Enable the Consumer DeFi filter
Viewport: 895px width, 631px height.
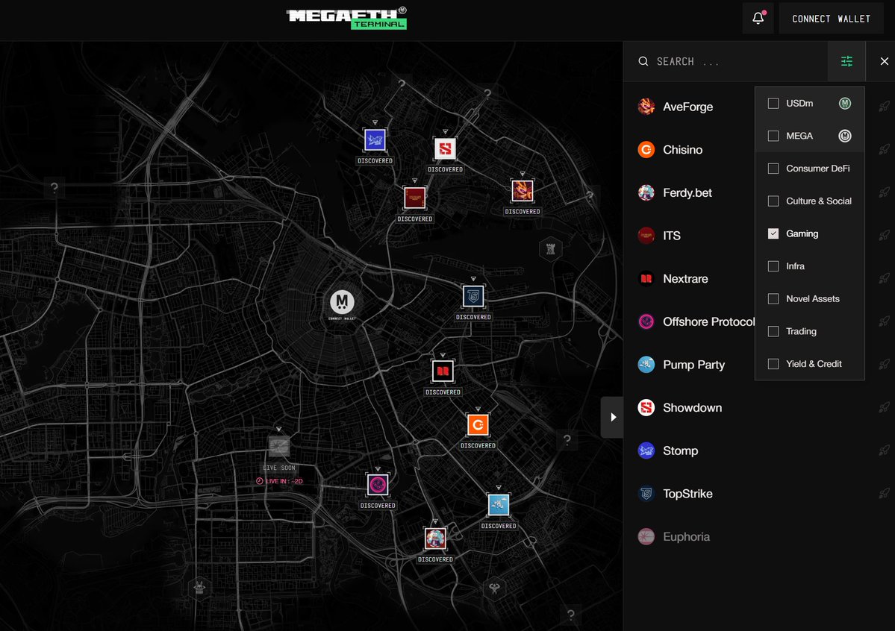coord(773,169)
